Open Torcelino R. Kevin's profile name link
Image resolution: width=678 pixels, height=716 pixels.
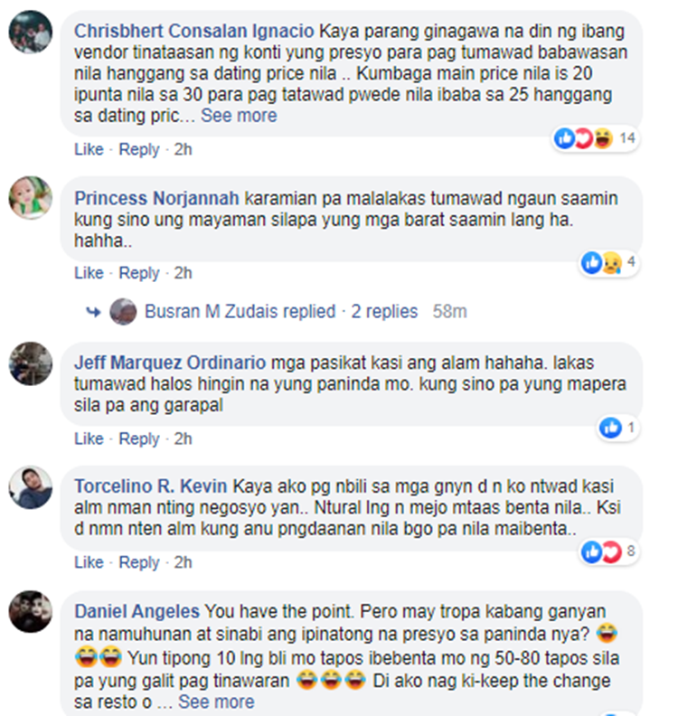click(x=151, y=486)
